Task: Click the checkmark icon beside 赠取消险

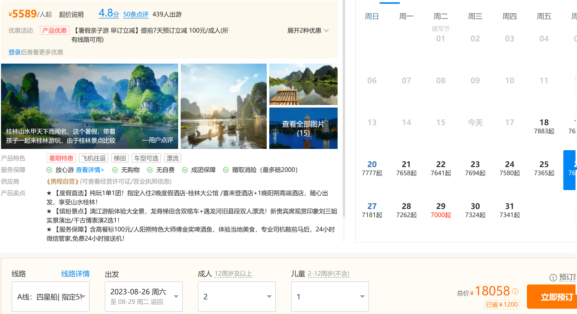Action: tap(226, 170)
